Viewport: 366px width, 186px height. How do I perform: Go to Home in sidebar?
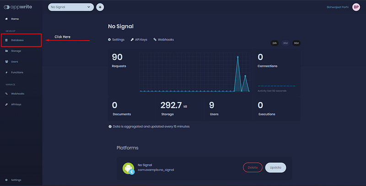pyautogui.click(x=15, y=19)
